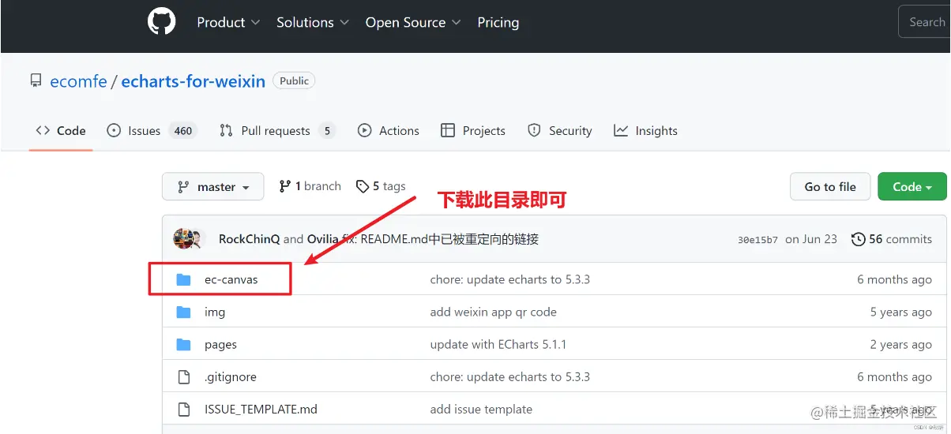Open the .gitignore file
Viewport: 951px width, 434px height.
point(231,376)
